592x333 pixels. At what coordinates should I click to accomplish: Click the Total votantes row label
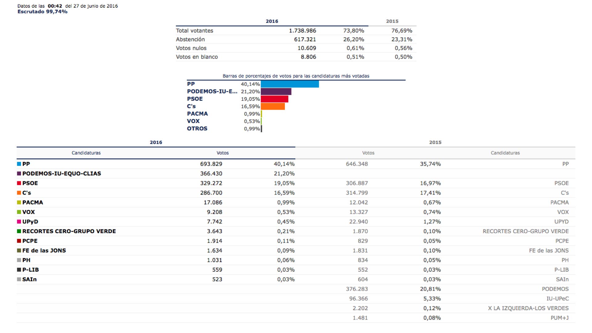point(195,31)
